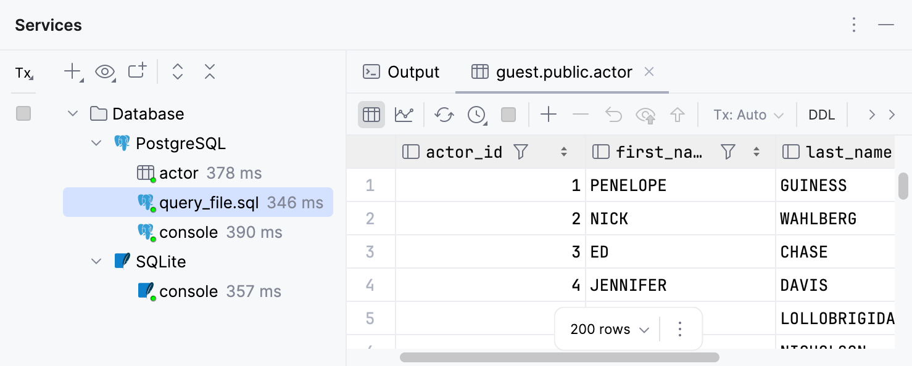Toggle the table view icon
The width and height of the screenshot is (912, 366).
[371, 115]
